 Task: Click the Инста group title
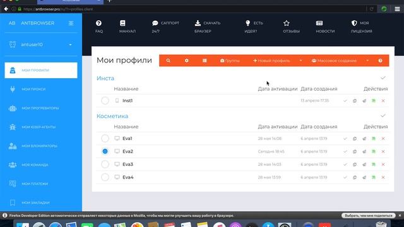click(105, 78)
